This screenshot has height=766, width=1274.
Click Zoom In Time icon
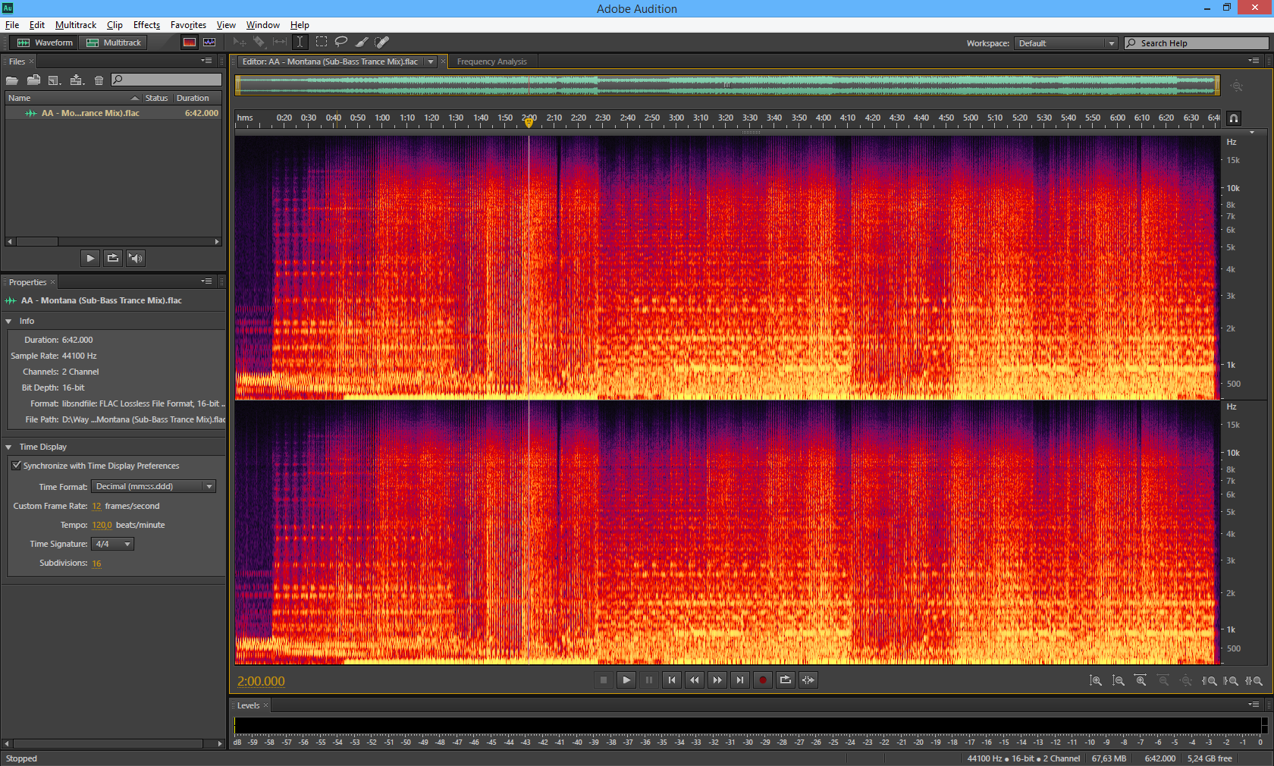(1141, 680)
